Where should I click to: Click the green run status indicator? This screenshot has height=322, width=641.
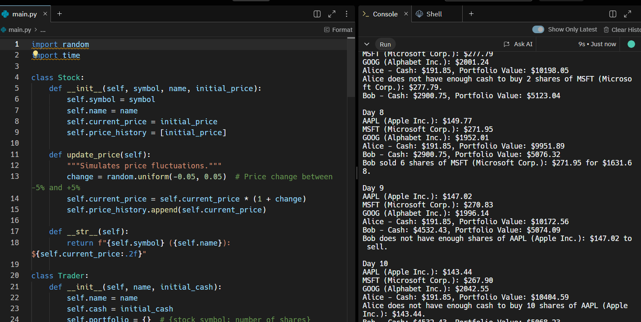tap(631, 44)
